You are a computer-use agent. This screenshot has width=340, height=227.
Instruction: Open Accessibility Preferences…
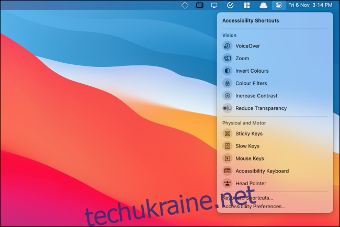click(254, 207)
